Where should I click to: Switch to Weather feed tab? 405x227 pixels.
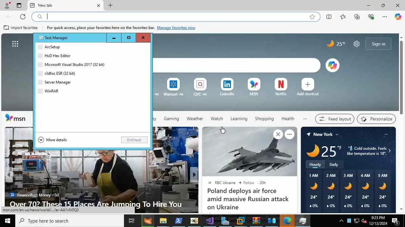click(195, 119)
